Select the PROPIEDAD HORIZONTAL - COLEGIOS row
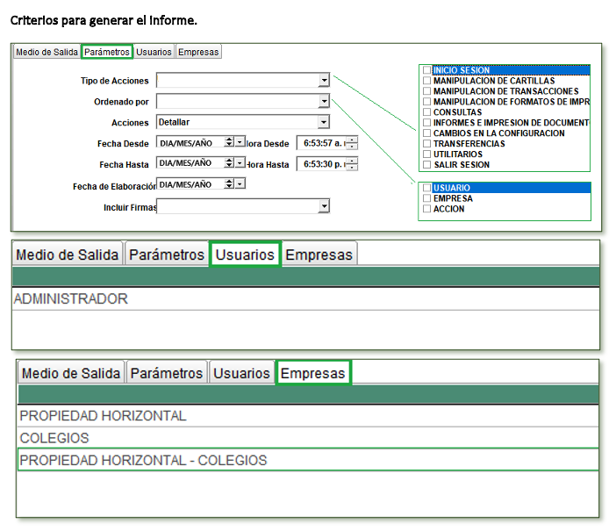This screenshot has height=531, width=616. pyautogui.click(x=143, y=460)
